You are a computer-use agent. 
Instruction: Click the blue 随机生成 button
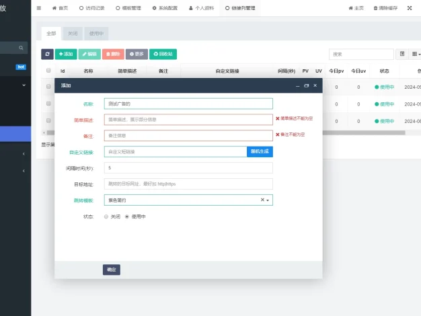pos(260,152)
